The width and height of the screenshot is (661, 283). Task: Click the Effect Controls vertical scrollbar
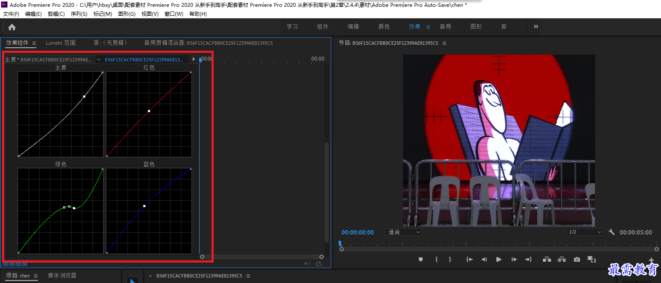click(x=327, y=192)
